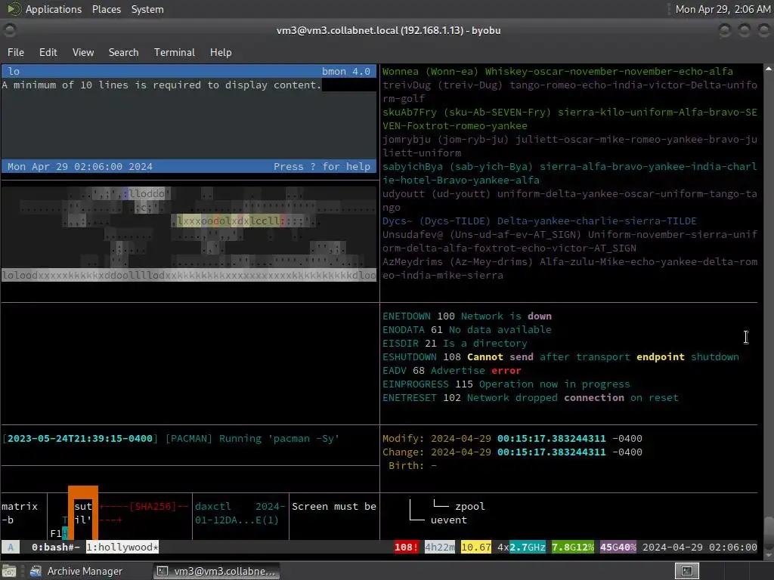Viewport: 774px width, 580px height.
Task: Click the EISDIR 21 Is a directory line
Action: pos(454,344)
